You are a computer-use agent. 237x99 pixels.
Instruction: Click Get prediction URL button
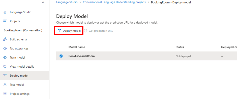pos(99,31)
